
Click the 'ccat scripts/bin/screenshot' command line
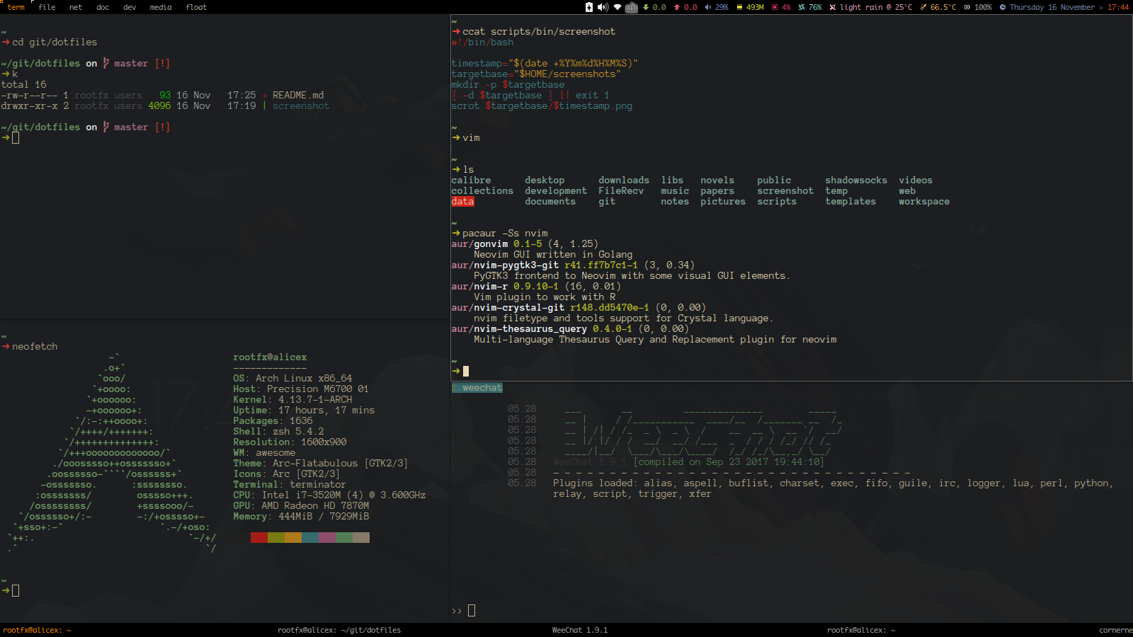coord(539,32)
